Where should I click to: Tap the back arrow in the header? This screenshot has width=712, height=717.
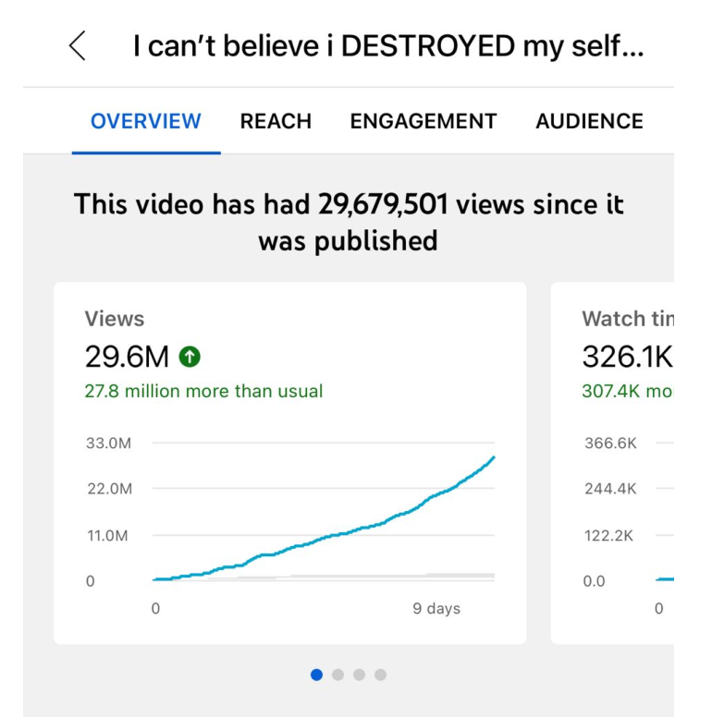[78, 45]
